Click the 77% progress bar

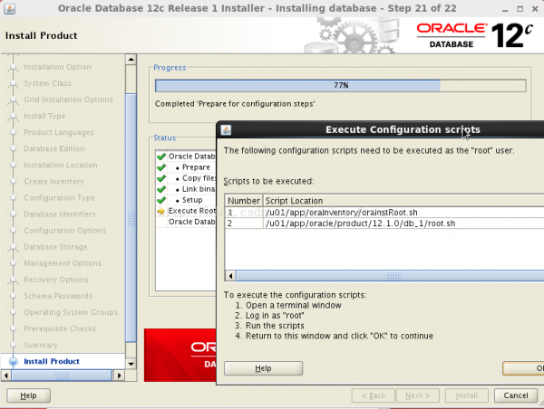[x=341, y=86]
